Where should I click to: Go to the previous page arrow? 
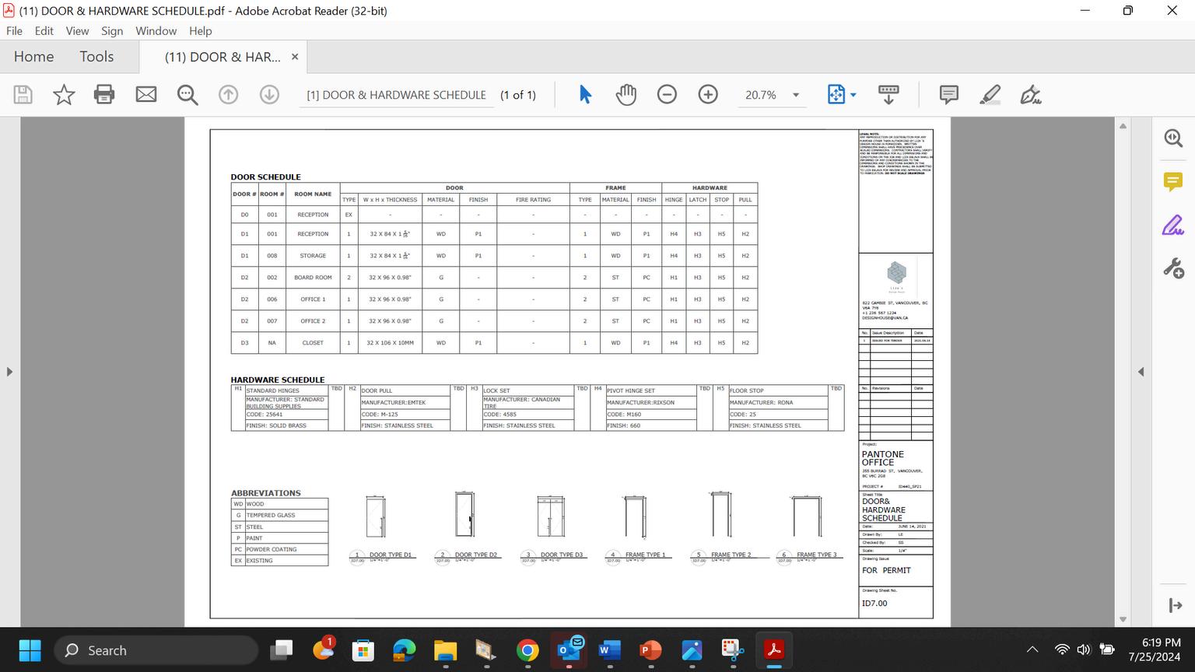(x=228, y=95)
